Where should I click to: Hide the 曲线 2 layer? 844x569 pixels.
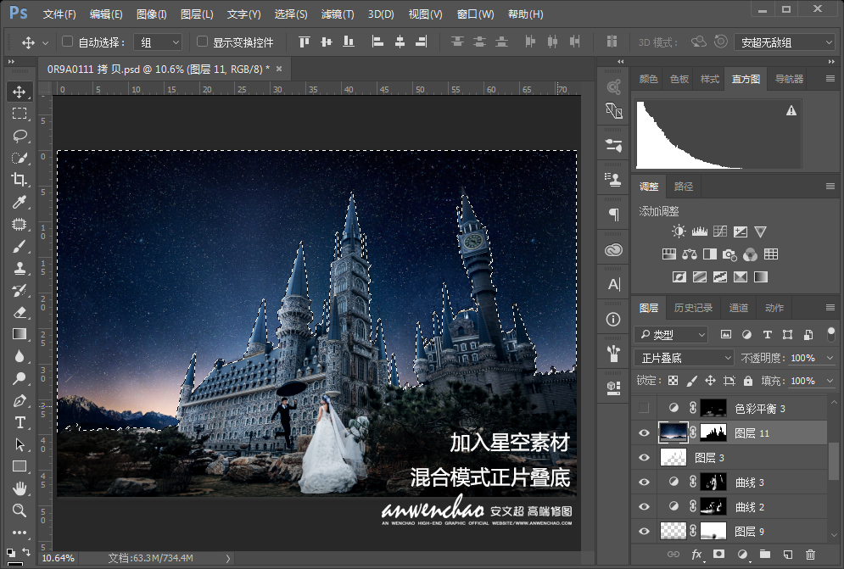click(644, 506)
